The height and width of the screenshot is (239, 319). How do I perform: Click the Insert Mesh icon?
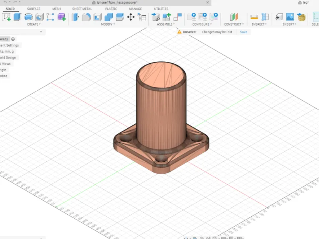[x=301, y=17]
